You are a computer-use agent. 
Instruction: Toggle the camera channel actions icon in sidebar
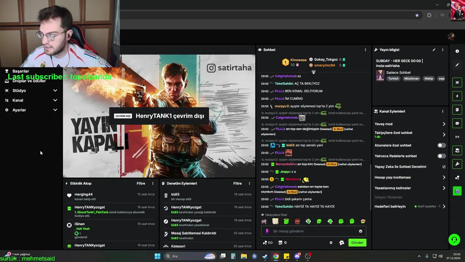457,150
